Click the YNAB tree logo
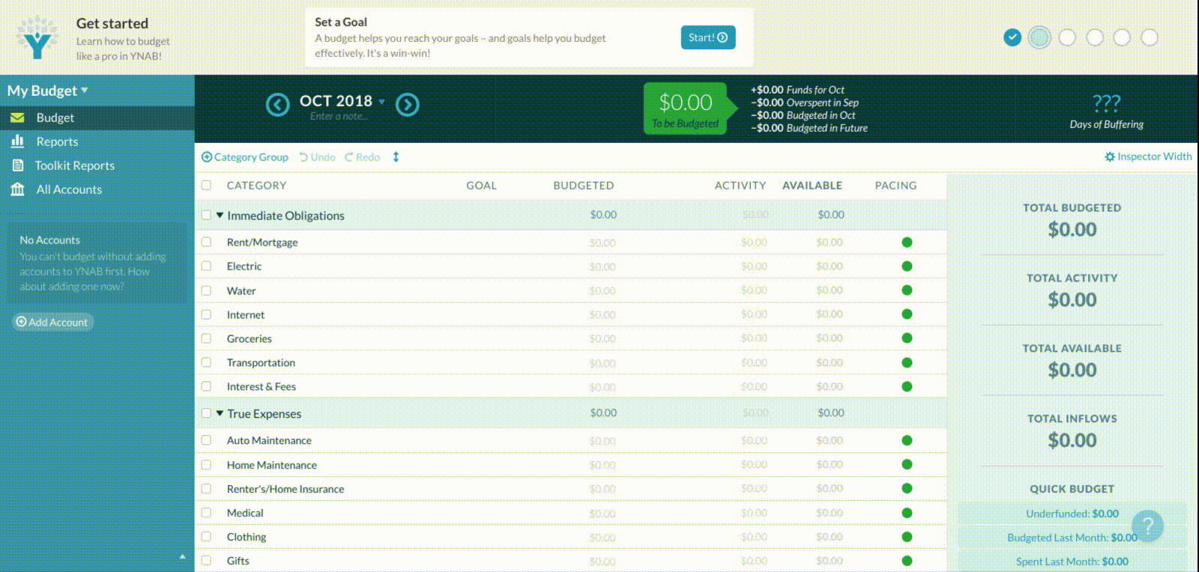Screen dimensions: 1199x572 coord(37,37)
